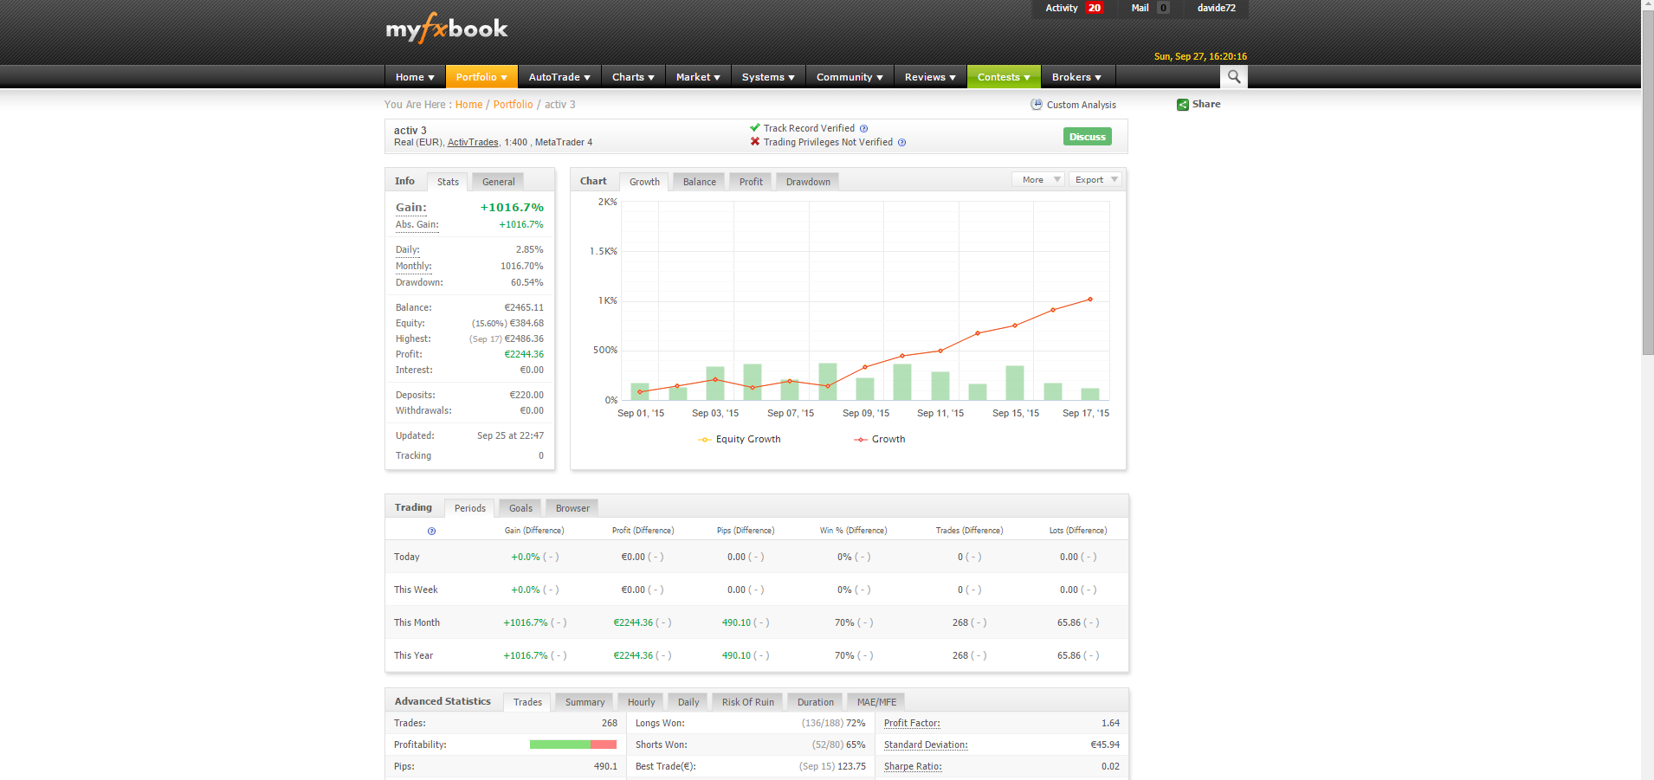Toggle the red Growth legend series
This screenshot has height=780, width=1654.
pyautogui.click(x=880, y=439)
